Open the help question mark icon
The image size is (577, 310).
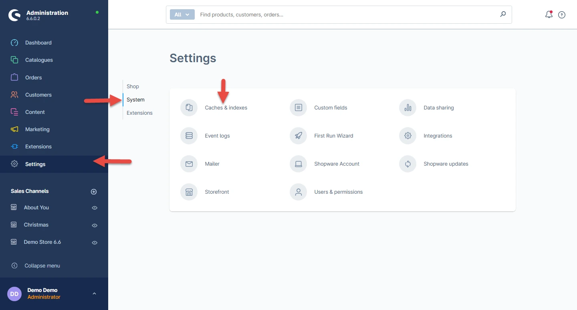click(562, 15)
